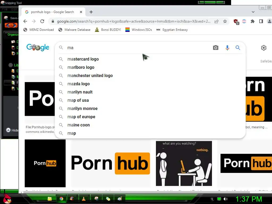Viewport: 272px width, 204px height.
Task: Click the back arrow in Snipping Tool save dialog
Action: (x=8, y=25)
